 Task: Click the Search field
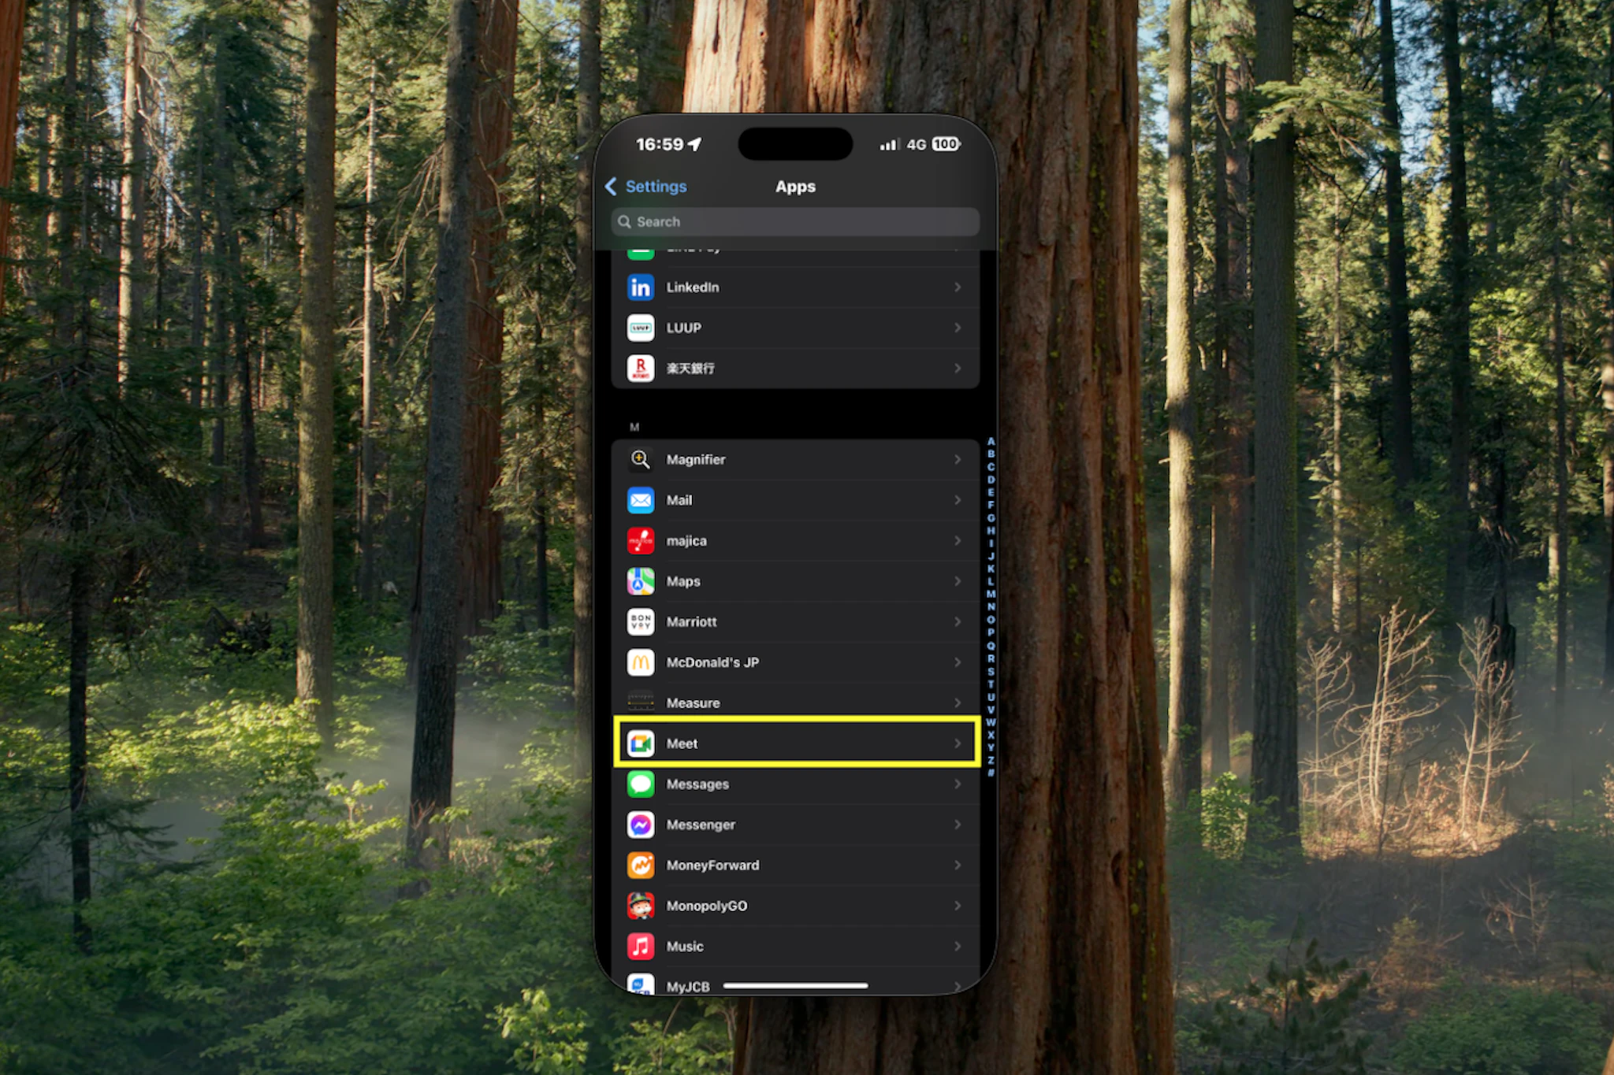794,222
